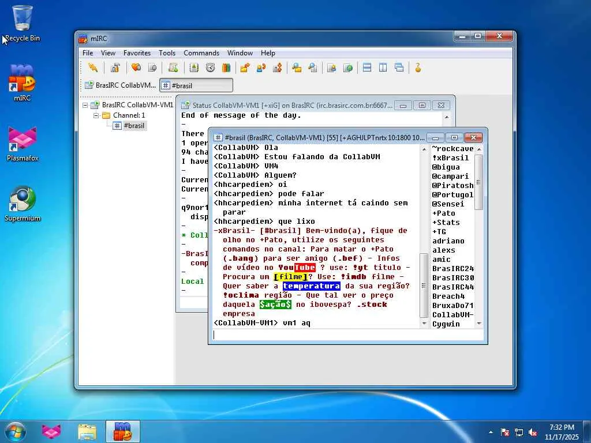Screen dimensions: 591x443
Task: Click the Send File toolbar icon
Action: [245, 68]
